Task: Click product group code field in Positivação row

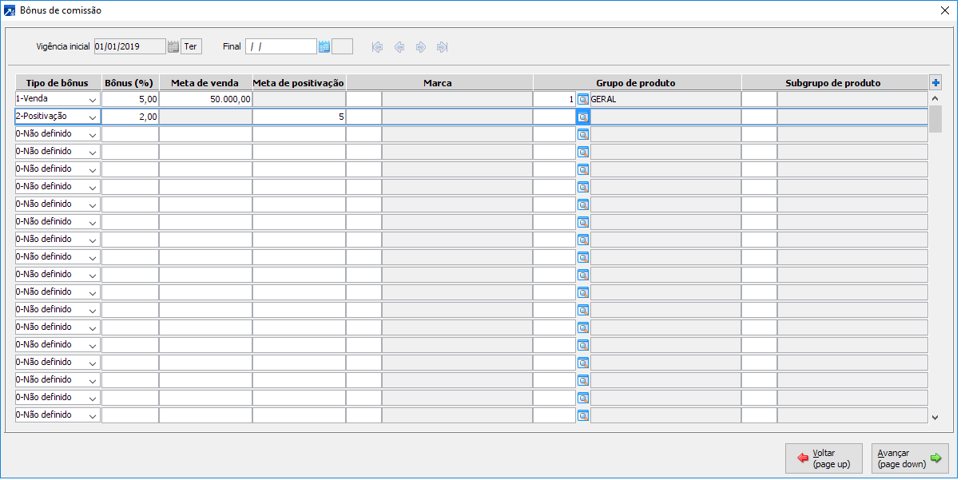Action: click(x=554, y=117)
